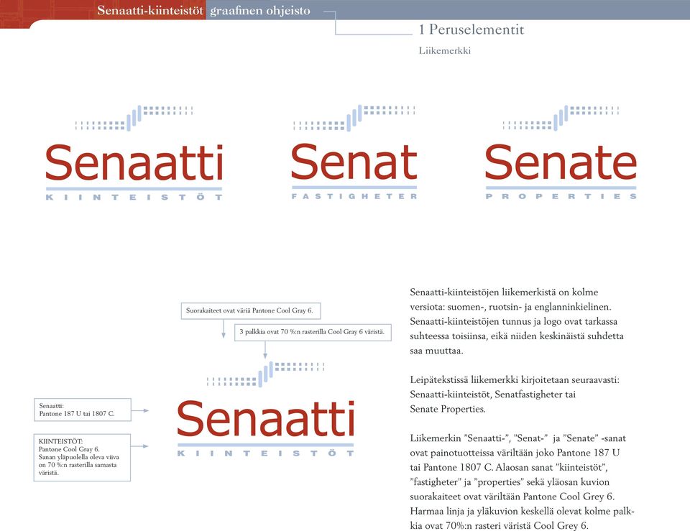Click the line "versiota: suomen-, ruotsin- ja englanninkielinen."
Screen dimensions: 690x531
(x=510, y=307)
